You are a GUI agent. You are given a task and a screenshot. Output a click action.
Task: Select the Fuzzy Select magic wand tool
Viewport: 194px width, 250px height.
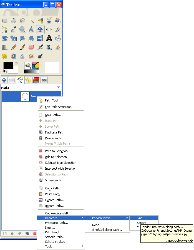[x=31, y=20]
